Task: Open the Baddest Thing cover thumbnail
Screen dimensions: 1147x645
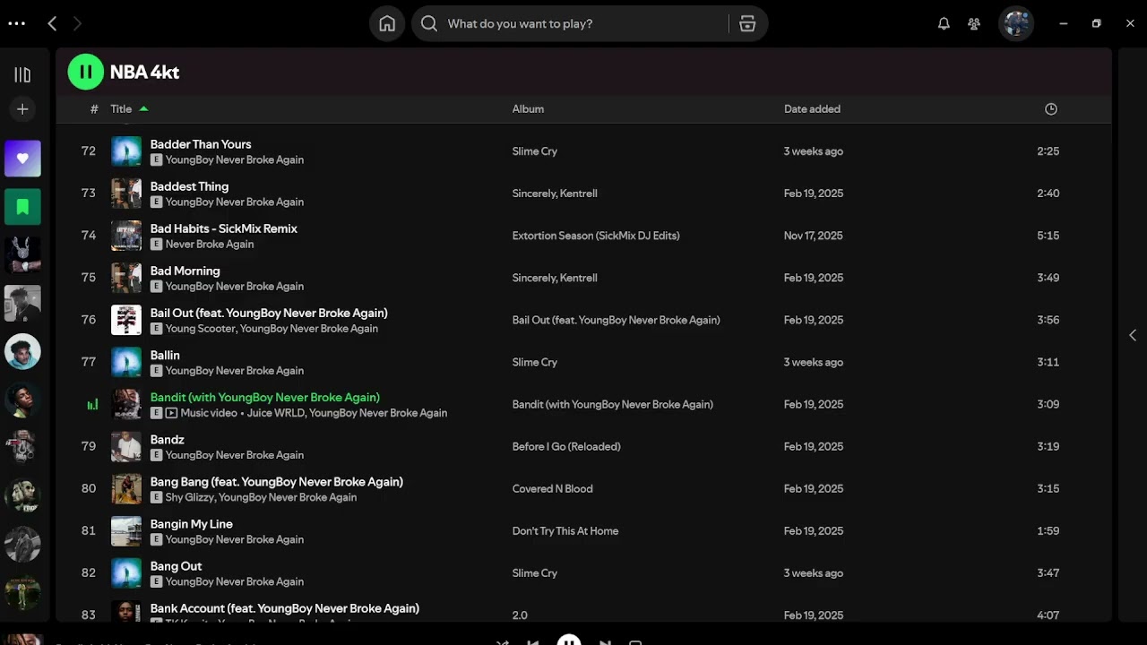Action: pos(126,193)
